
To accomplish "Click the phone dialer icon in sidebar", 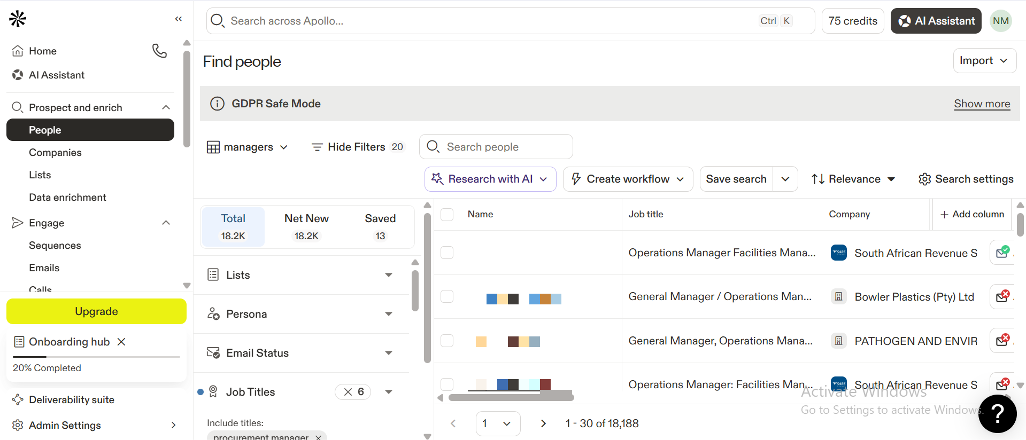I will click(x=159, y=51).
